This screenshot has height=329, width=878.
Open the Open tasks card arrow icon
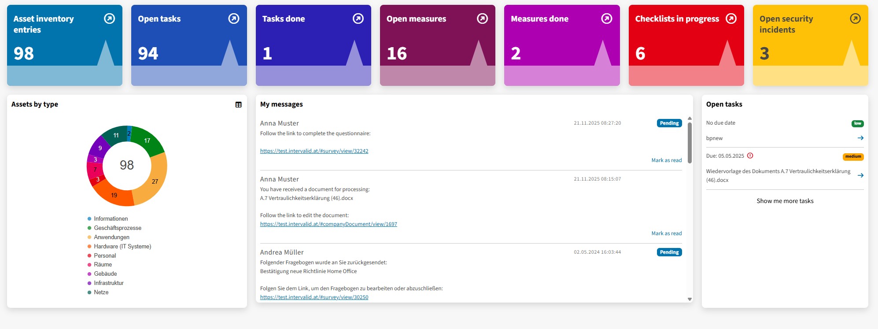(x=234, y=18)
